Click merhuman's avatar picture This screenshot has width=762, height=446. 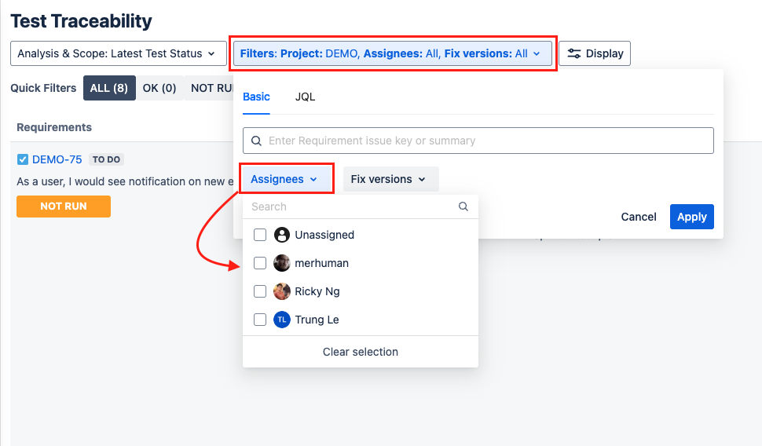(x=282, y=263)
